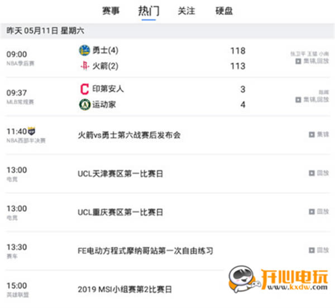Click the Rockets score 113

point(238,66)
